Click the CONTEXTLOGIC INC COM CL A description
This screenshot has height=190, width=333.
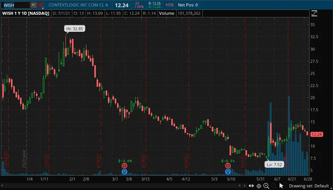coord(78,5)
